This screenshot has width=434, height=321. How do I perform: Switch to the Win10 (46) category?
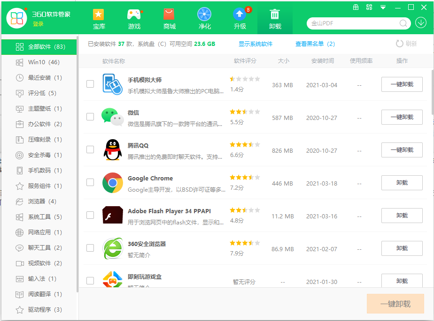(38, 62)
